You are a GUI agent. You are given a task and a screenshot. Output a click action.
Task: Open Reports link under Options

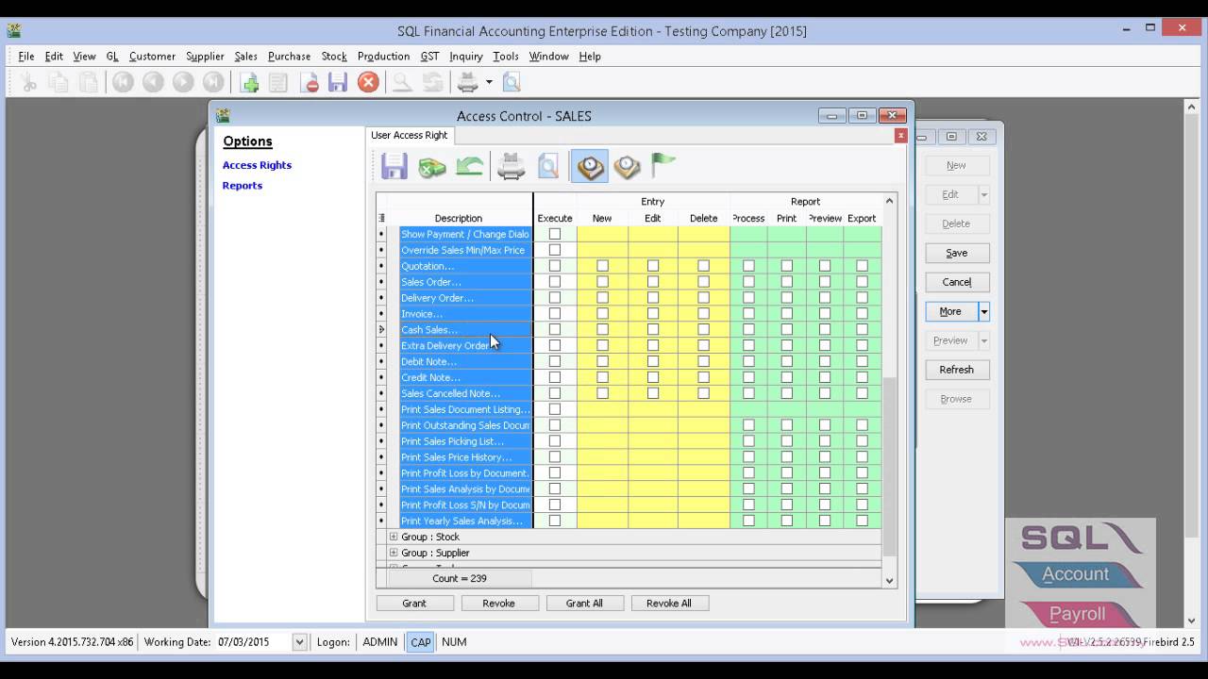243,186
